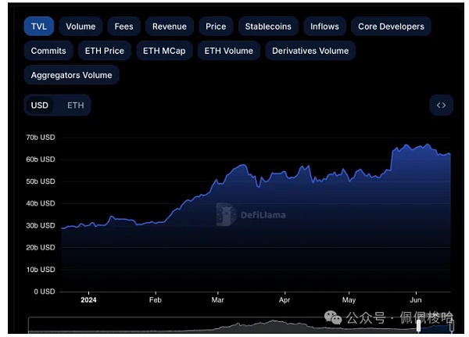
Task: Toggle the Price metric chip
Action: 216,27
